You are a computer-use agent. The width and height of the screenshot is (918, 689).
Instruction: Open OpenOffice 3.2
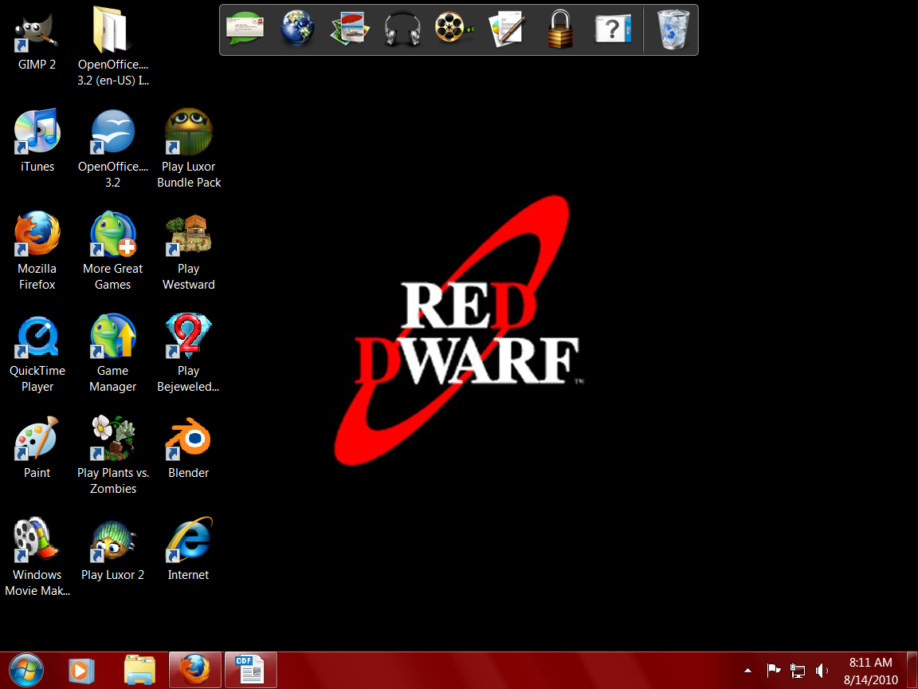[x=112, y=132]
